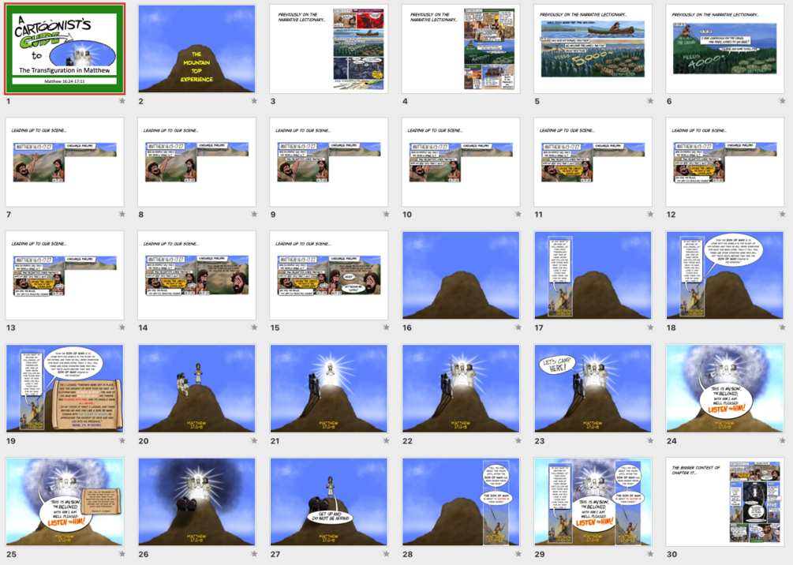Select slide 5 with the 'Feeds 5000' comic
Image resolution: width=793 pixels, height=565 pixels.
click(593, 49)
